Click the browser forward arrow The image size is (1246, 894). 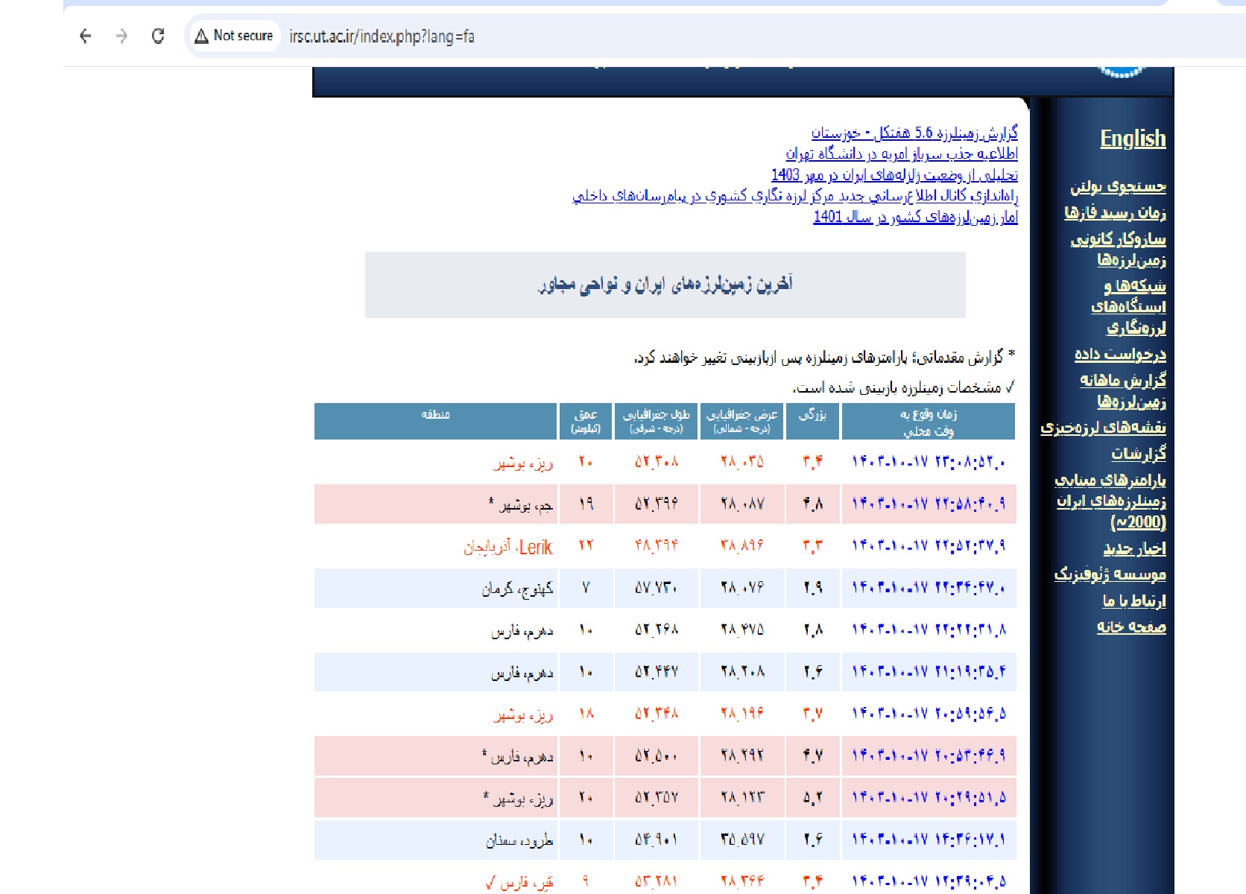(x=121, y=36)
